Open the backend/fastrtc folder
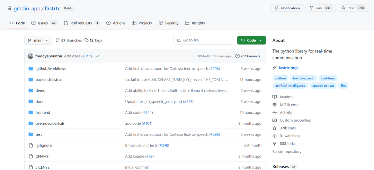 [48, 80]
